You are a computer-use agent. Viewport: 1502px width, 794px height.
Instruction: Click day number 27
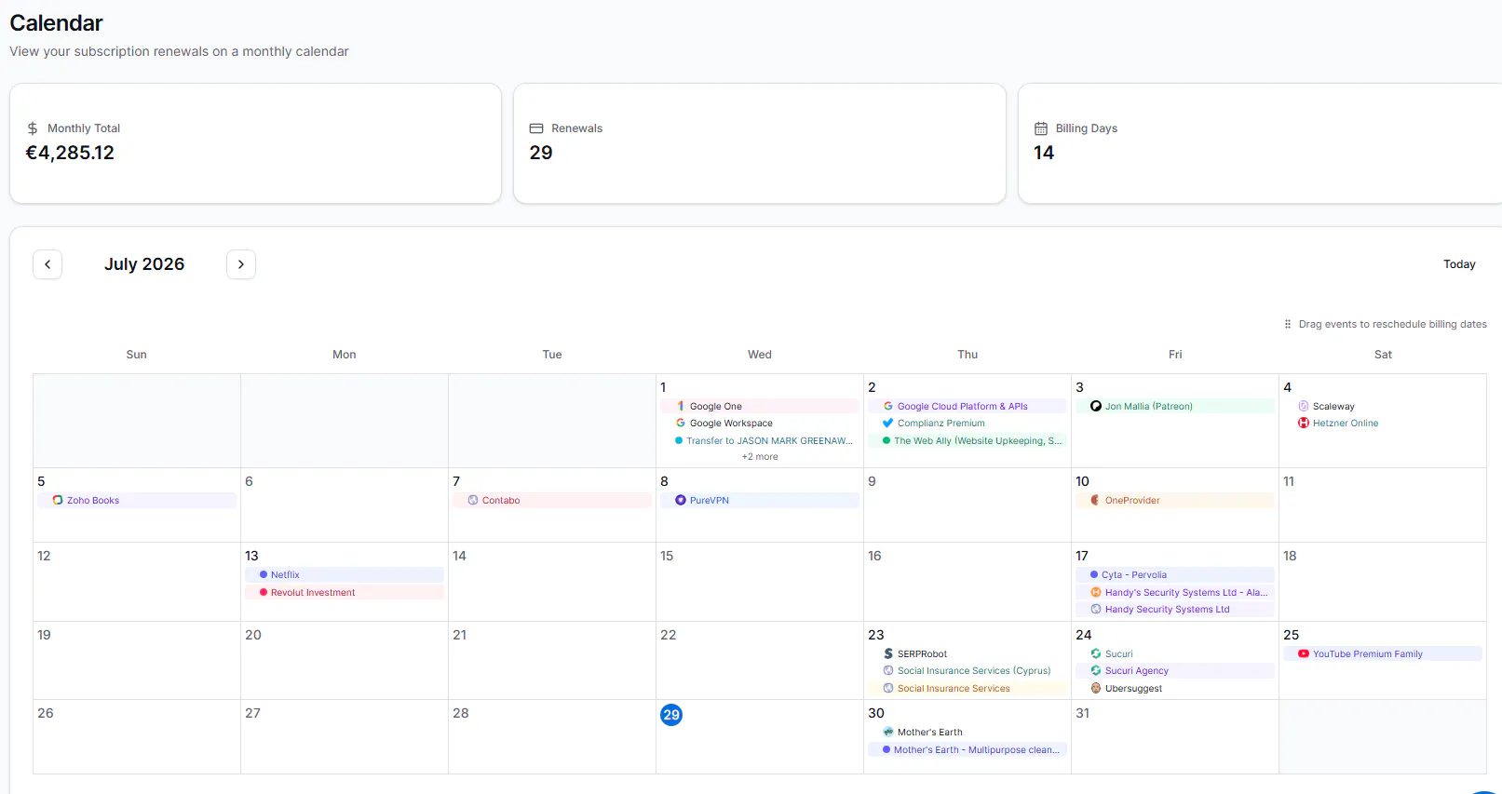click(x=253, y=713)
